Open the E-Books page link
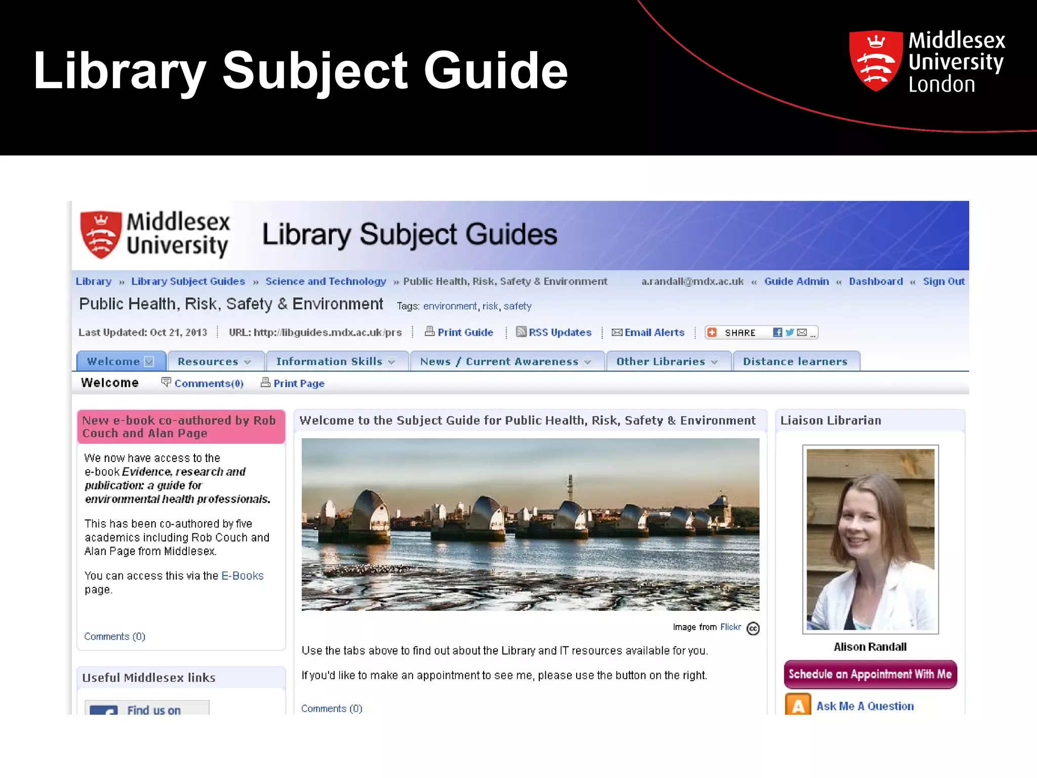The image size is (1037, 778). click(x=243, y=576)
